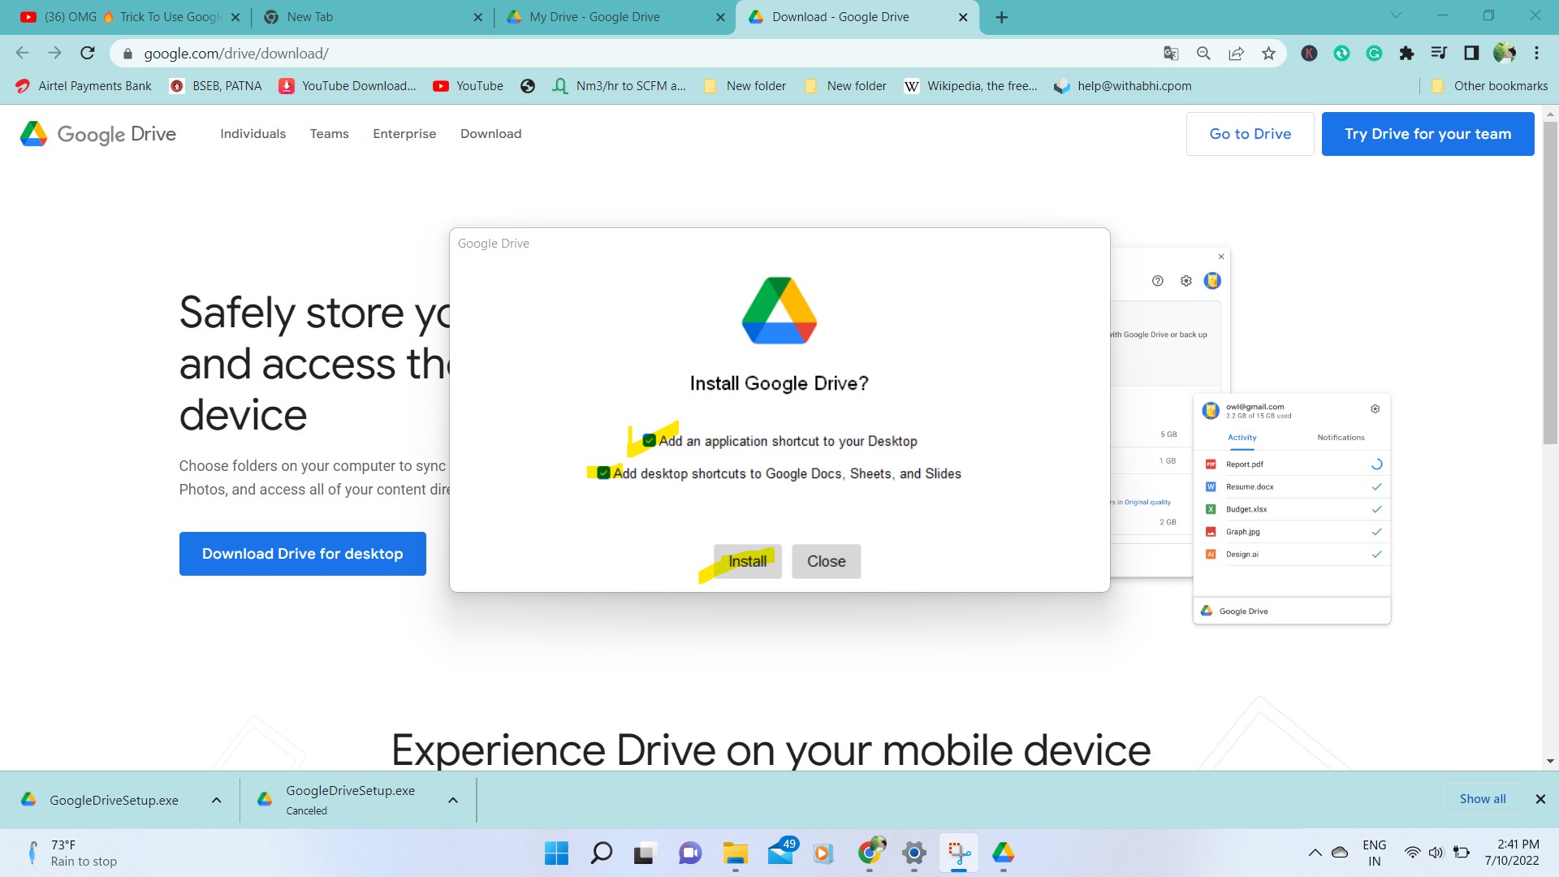Image resolution: width=1559 pixels, height=877 pixels.
Task: Expand options for canceled GoogleDriveSetup.exe download
Action: [x=453, y=801]
